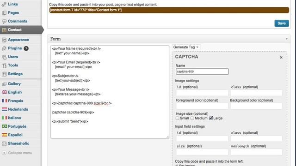This screenshot has width=296, height=166.
Task: Click the Italian flag icon
Action: [x=4, y=118]
